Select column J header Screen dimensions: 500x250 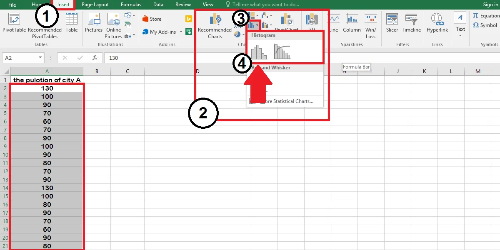(398, 71)
